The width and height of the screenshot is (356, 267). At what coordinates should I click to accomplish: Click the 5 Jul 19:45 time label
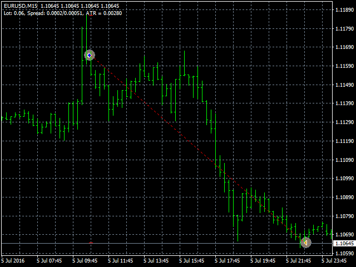click(x=263, y=260)
